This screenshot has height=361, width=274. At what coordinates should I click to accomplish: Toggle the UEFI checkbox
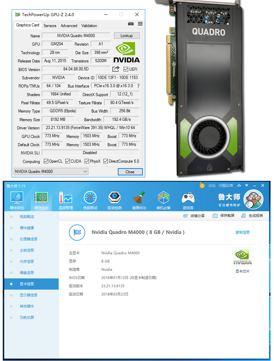[126, 69]
